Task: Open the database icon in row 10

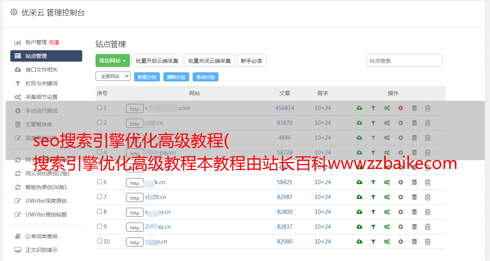Action: (414, 242)
